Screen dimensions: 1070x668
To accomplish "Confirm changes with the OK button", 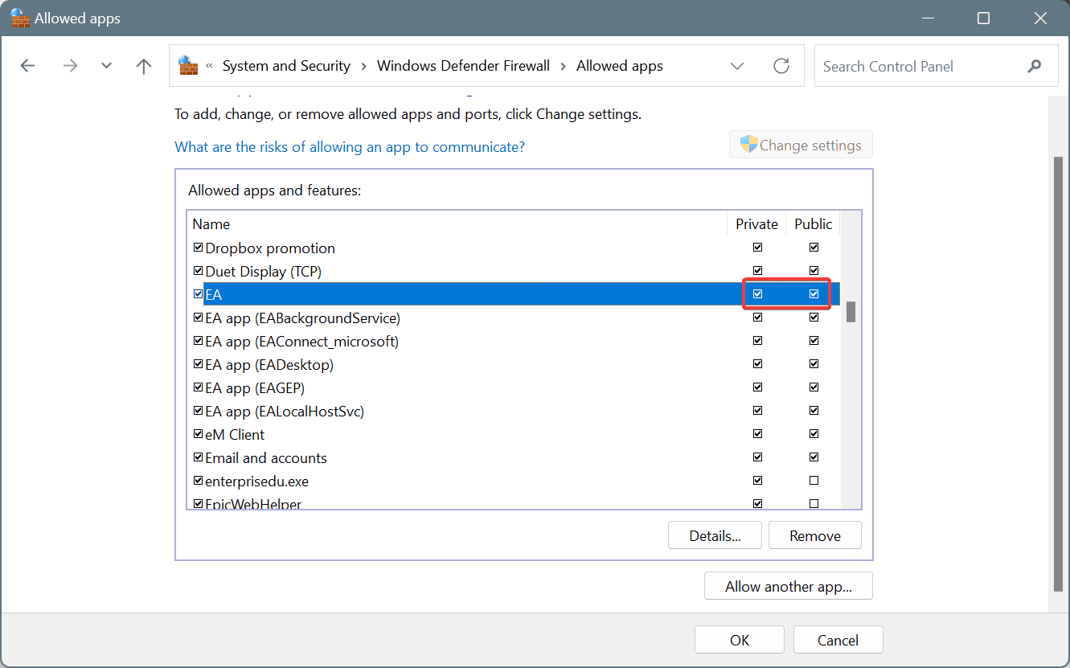I will [x=740, y=640].
